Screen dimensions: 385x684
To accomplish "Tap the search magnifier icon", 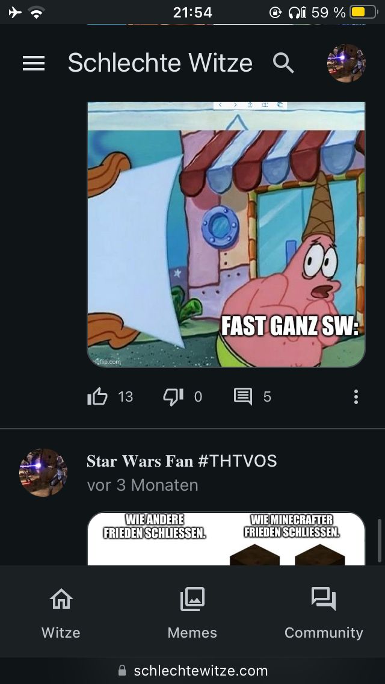I will [283, 63].
